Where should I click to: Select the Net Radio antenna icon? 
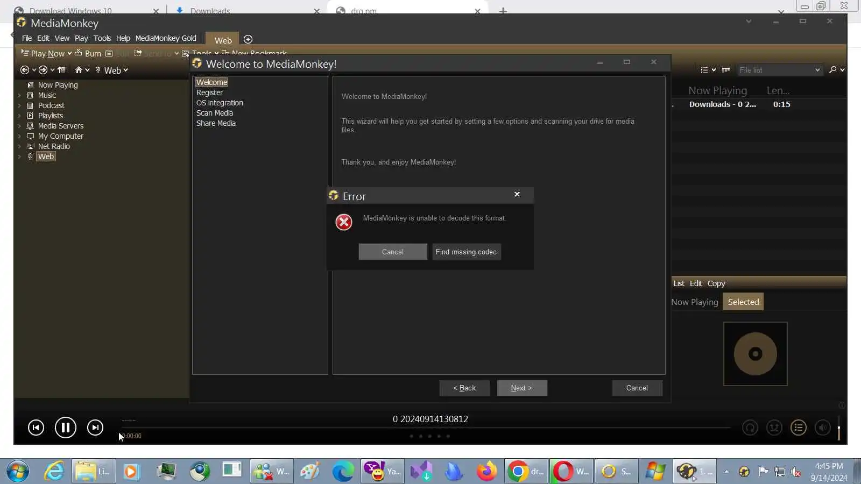pyautogui.click(x=30, y=146)
